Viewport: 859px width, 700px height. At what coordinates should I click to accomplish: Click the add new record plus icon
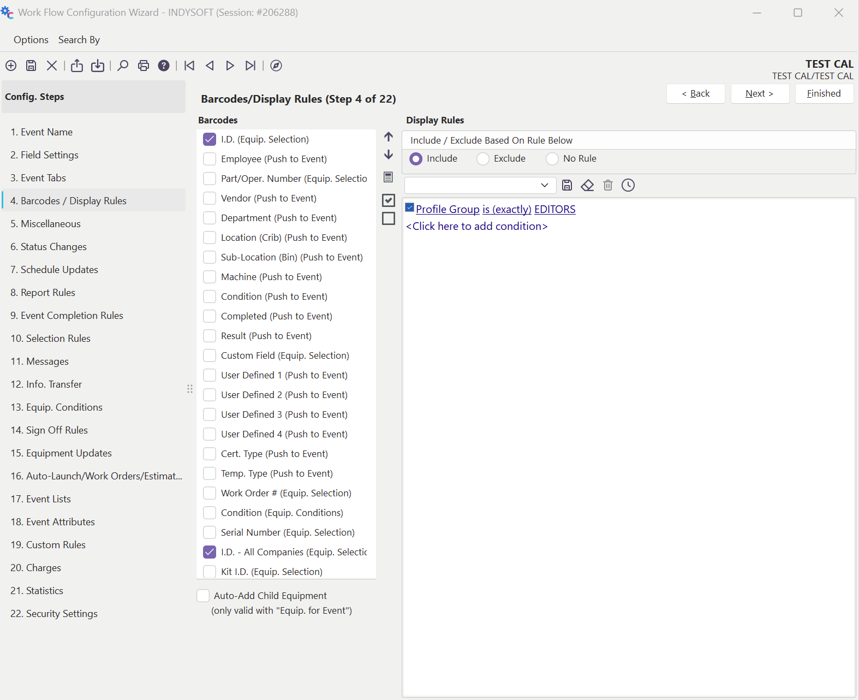(x=11, y=66)
